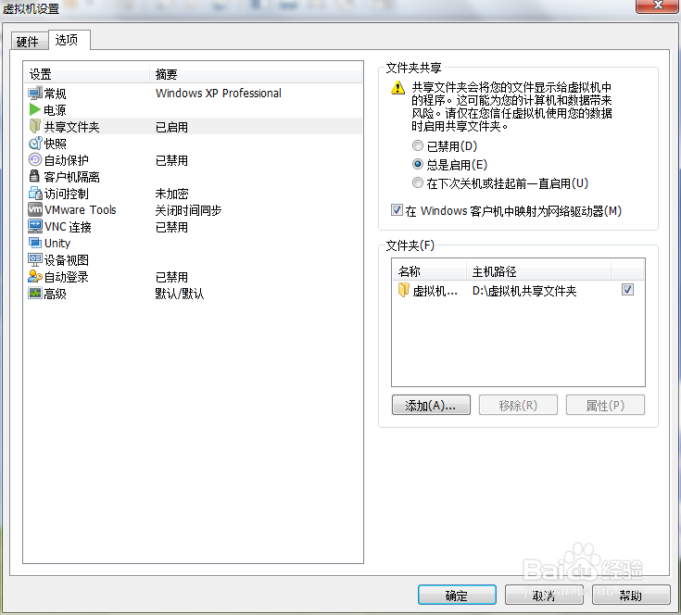Click the 客户机隔离 lock icon

(34, 176)
